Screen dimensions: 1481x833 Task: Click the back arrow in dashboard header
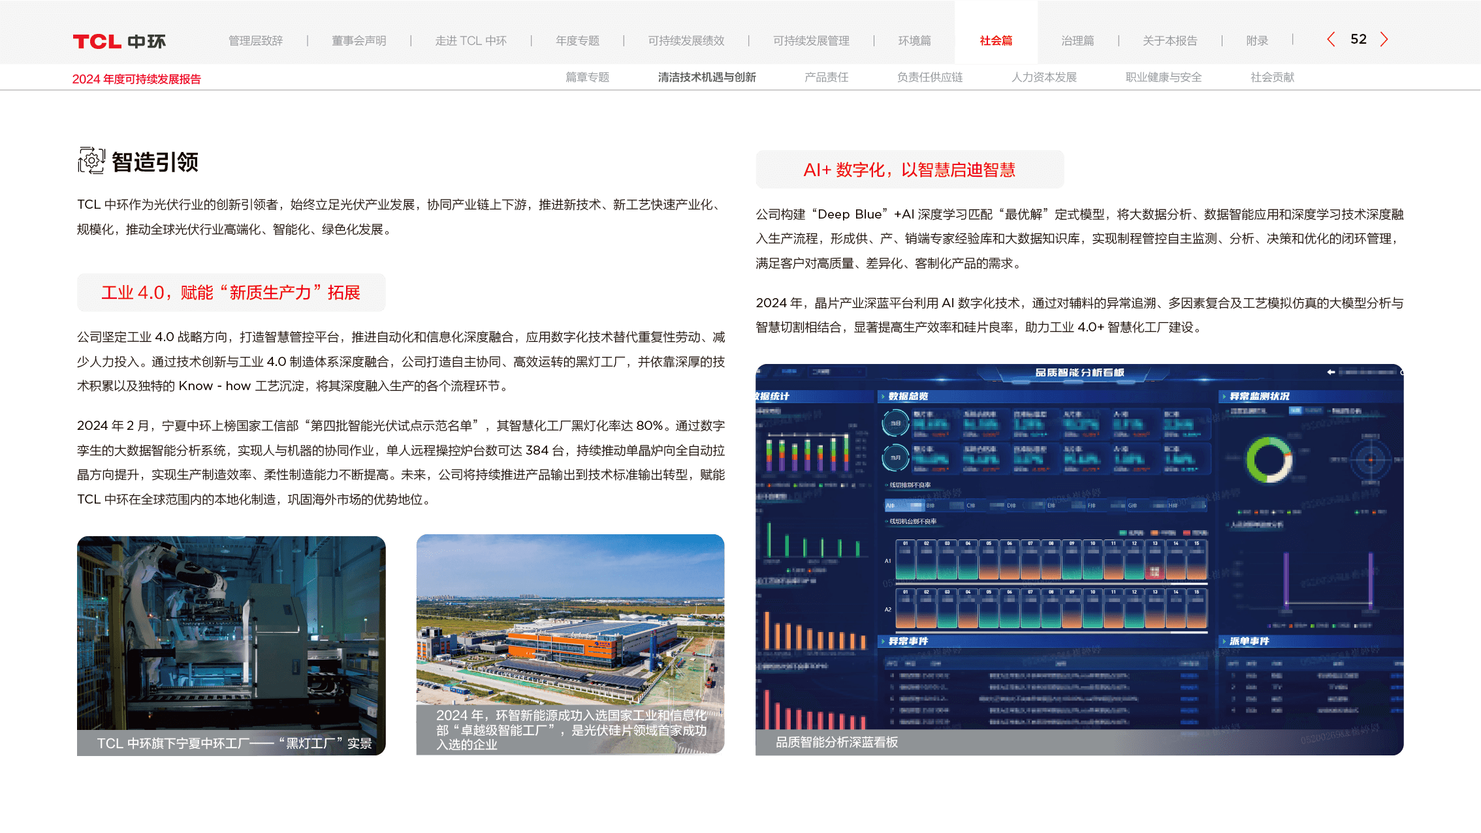[1331, 372]
